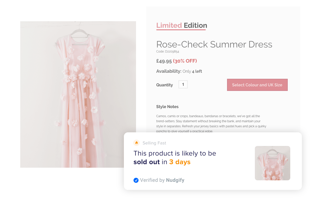Click the Selling Fast label text
Image resolution: width=312 pixels, height=200 pixels.
coord(154,143)
